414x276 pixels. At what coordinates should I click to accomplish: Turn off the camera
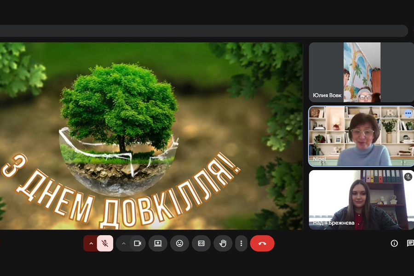(138, 243)
